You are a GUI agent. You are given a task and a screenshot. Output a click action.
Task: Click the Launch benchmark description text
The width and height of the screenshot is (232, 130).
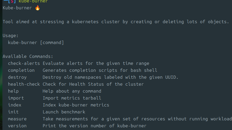tap(64, 112)
